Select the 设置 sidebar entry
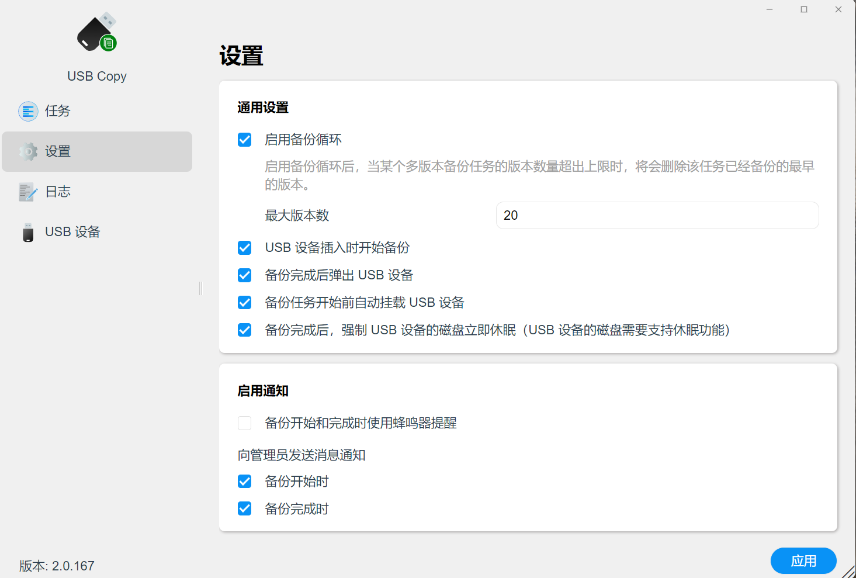 coord(97,151)
